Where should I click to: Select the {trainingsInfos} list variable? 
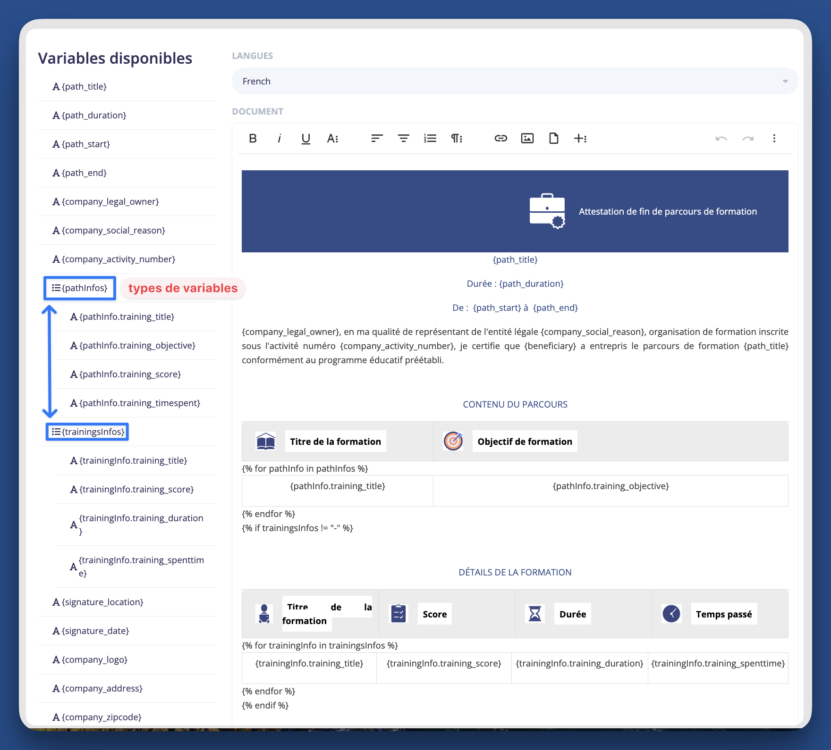(x=88, y=432)
